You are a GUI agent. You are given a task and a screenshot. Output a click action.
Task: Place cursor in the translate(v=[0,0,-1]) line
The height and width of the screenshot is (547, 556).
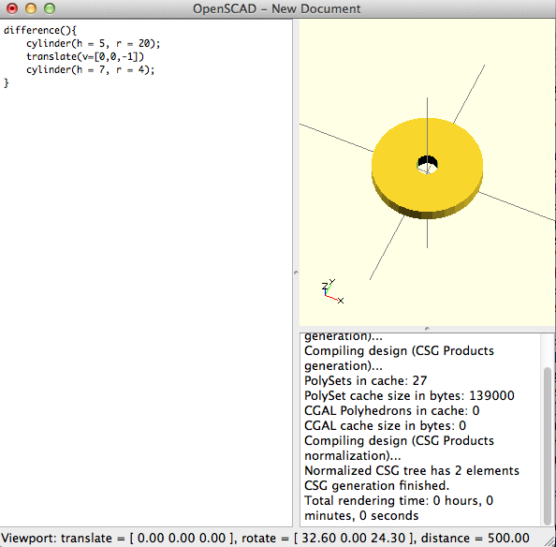click(x=85, y=56)
